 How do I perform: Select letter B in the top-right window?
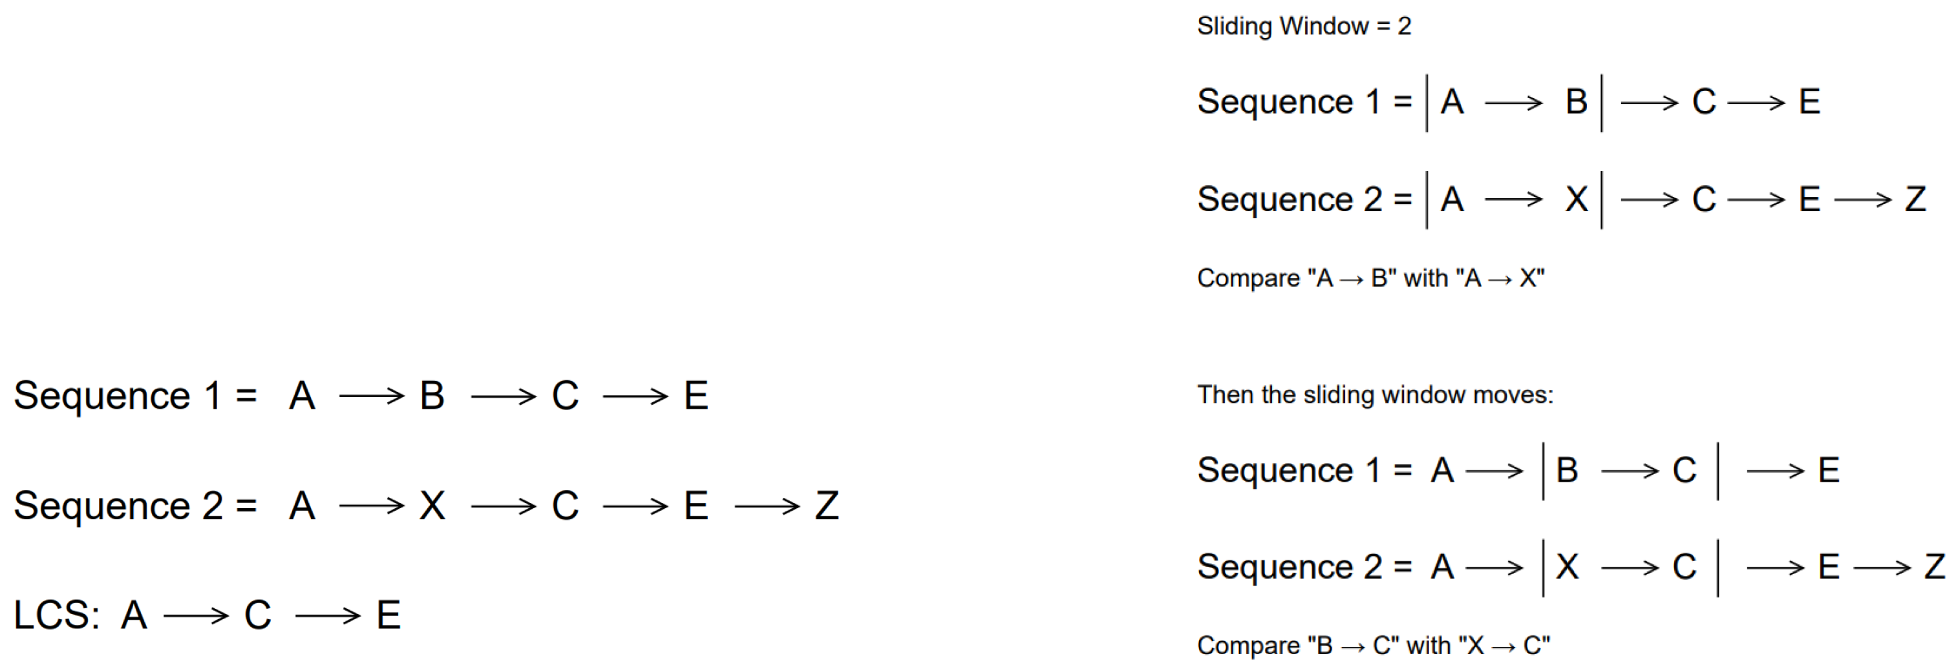click(x=1577, y=101)
